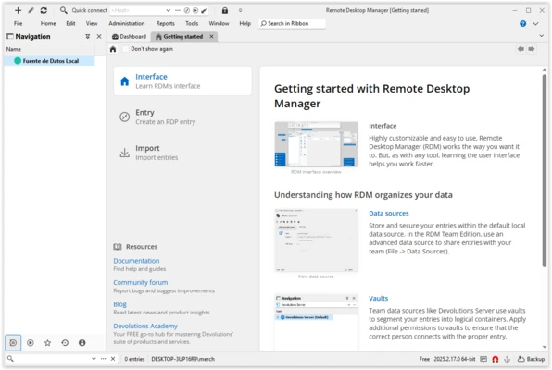
Task: Click the Backup cloud button in status bar
Action: [531, 359]
